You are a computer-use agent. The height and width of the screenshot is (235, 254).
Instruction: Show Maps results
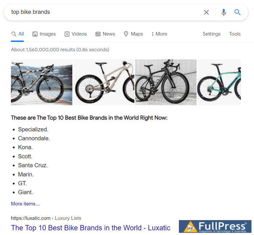pos(133,34)
